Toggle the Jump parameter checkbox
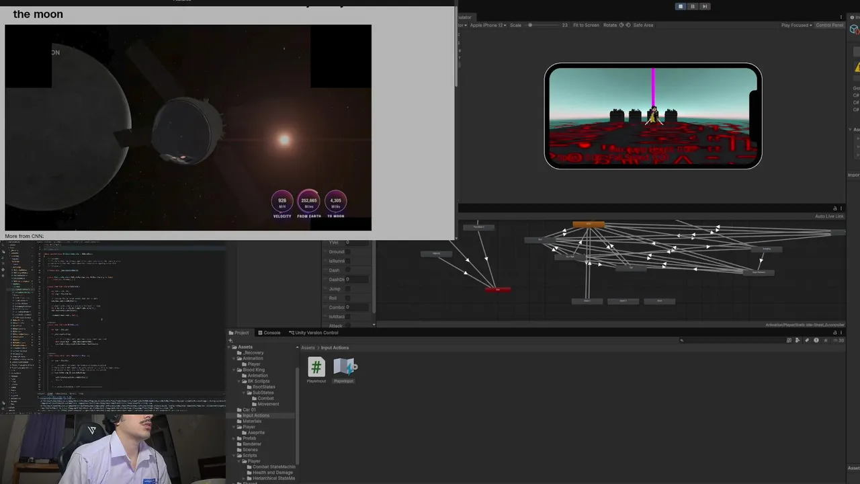 [x=348, y=288]
